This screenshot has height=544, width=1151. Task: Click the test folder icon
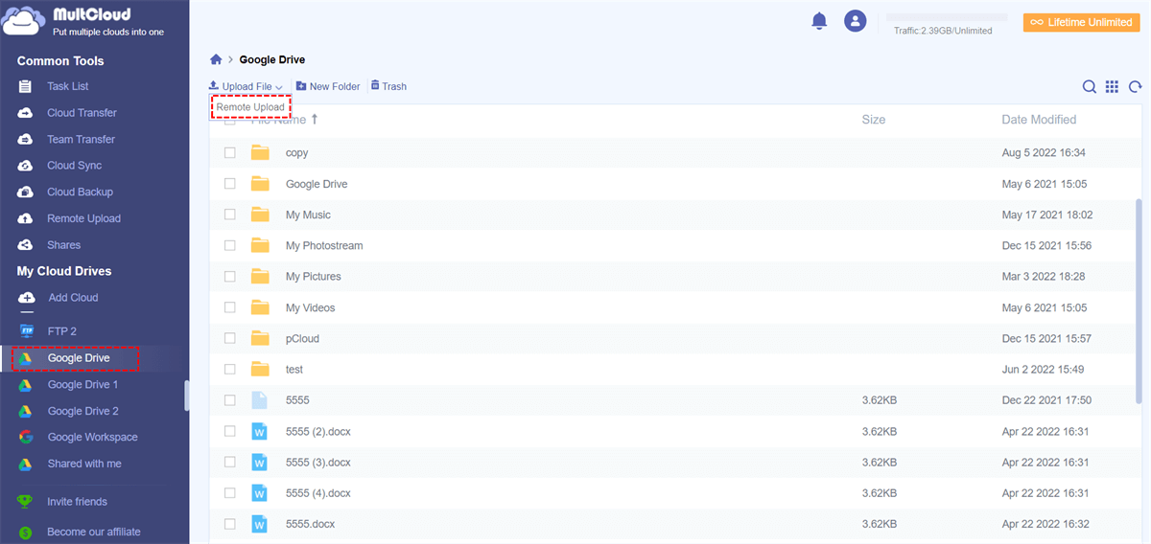[x=260, y=369]
